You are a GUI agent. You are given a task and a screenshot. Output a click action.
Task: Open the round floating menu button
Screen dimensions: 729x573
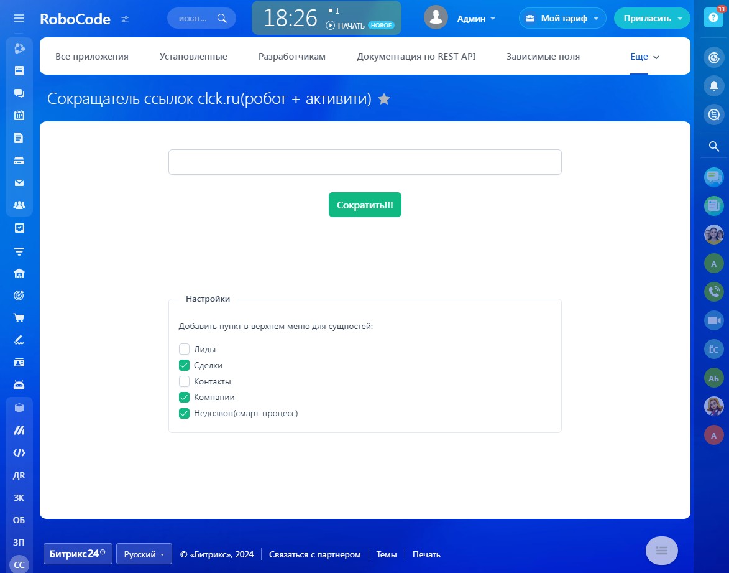coord(662,551)
